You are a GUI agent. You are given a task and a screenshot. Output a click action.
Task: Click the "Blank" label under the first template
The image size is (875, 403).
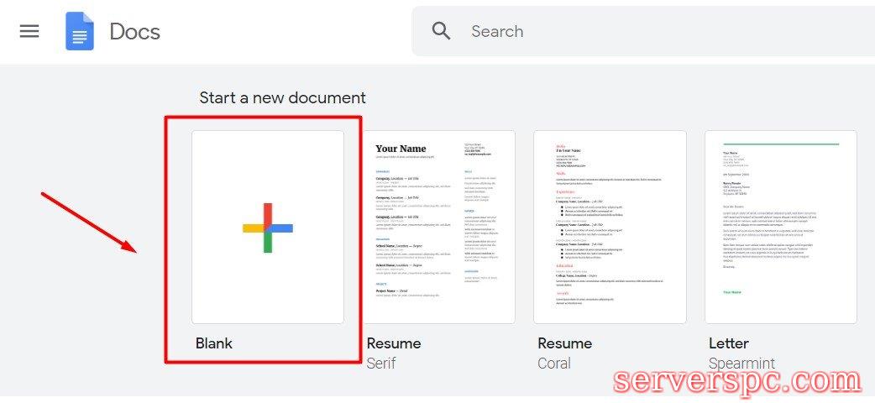click(214, 343)
